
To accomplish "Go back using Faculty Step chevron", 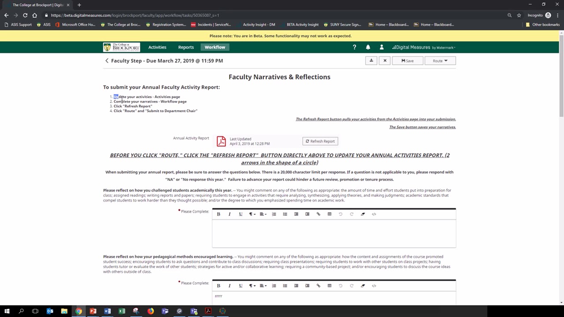I will 107,61.
